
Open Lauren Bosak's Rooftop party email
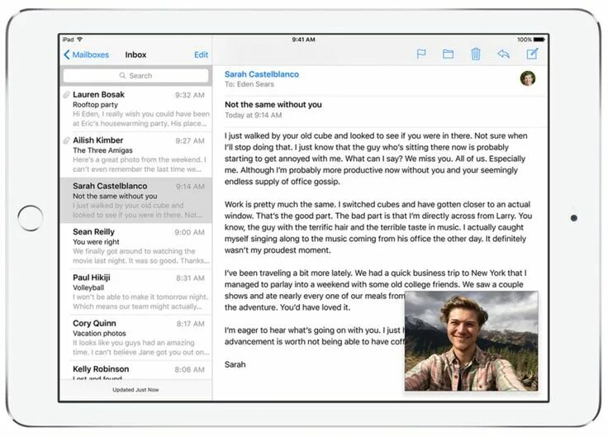tap(135, 109)
